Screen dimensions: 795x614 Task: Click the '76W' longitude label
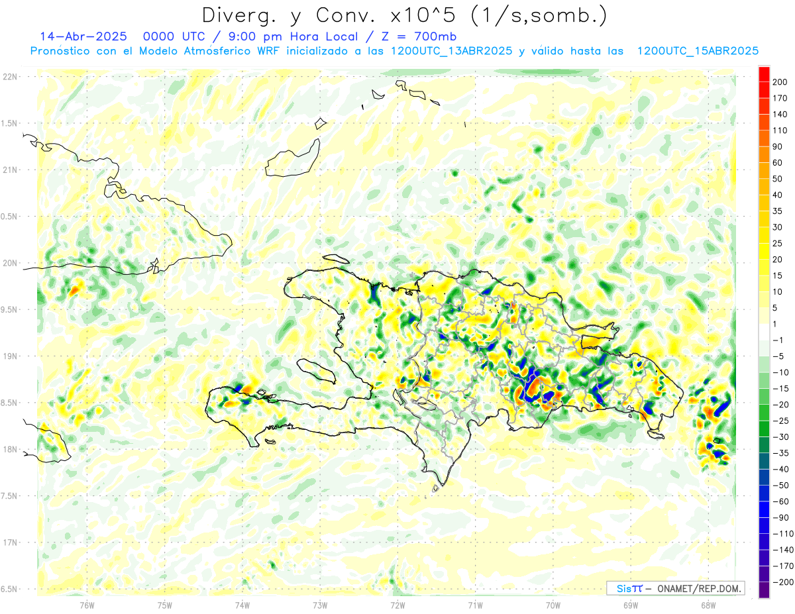tap(87, 605)
